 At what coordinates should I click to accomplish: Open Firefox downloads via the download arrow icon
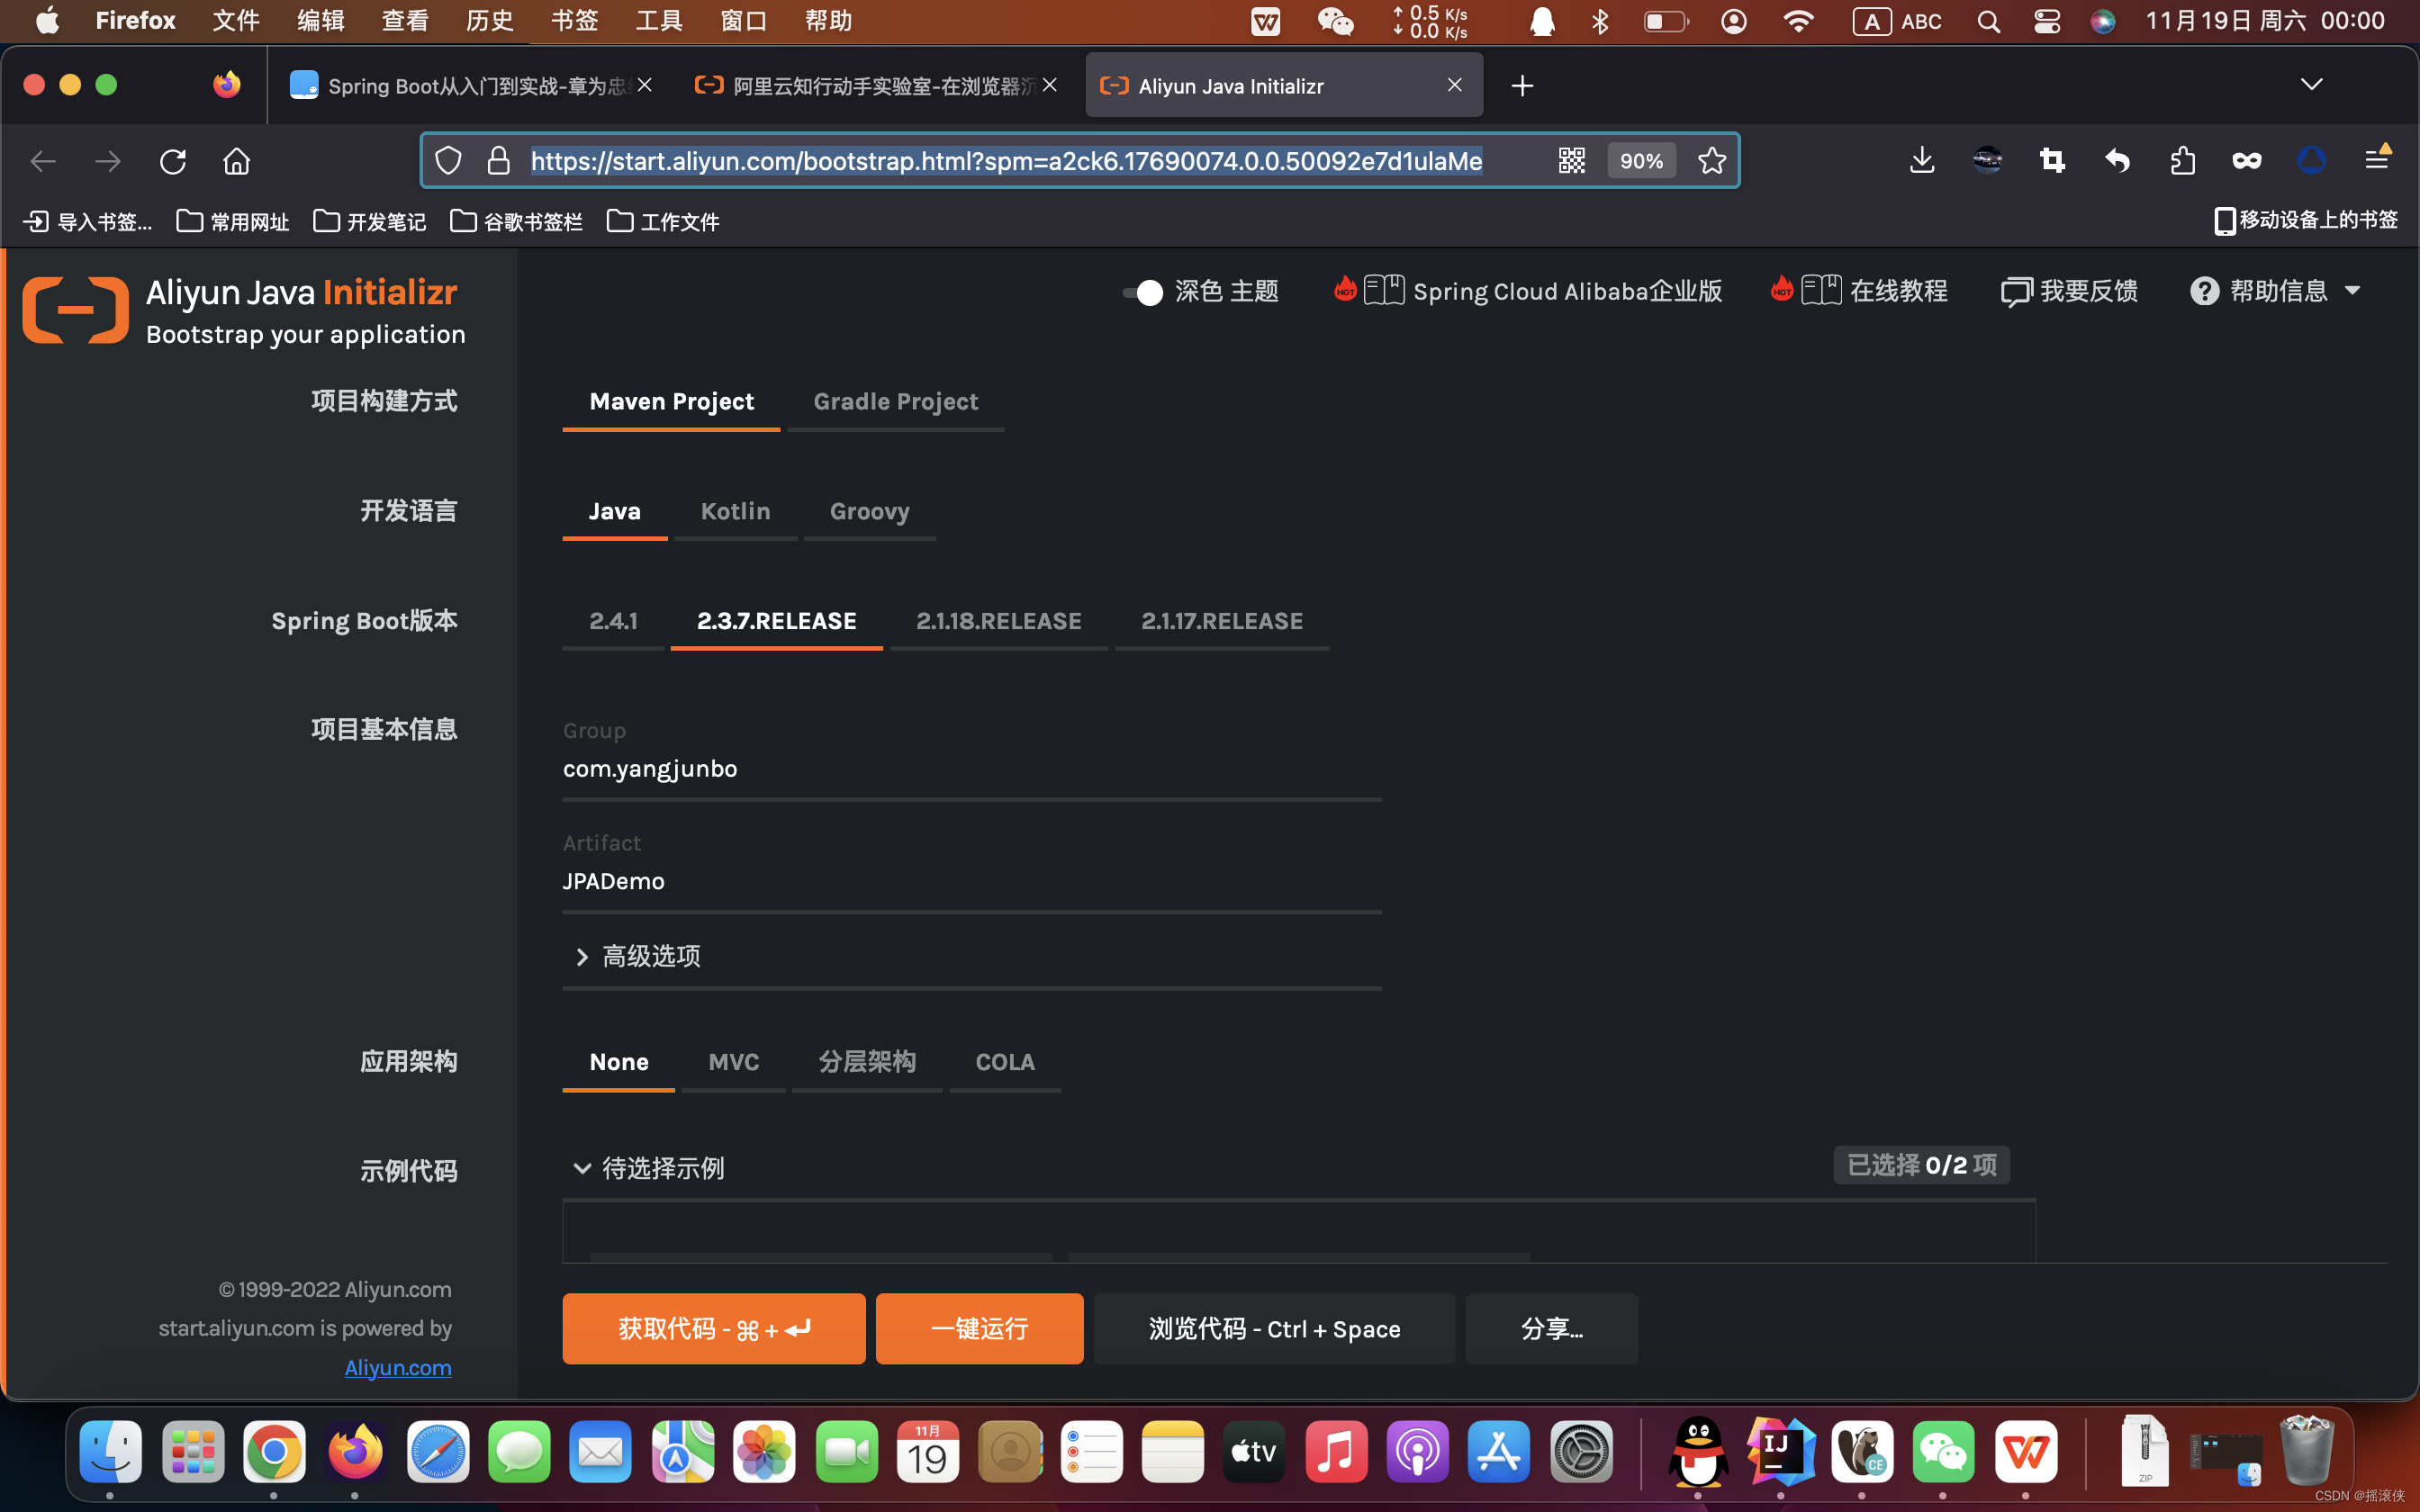click(x=1921, y=160)
